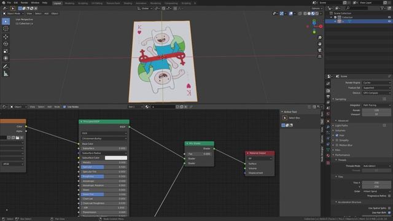The image size is (393, 221).
Task: Open the Integrator dropdown (Path Tracing)
Action: pyautogui.click(x=376, y=105)
